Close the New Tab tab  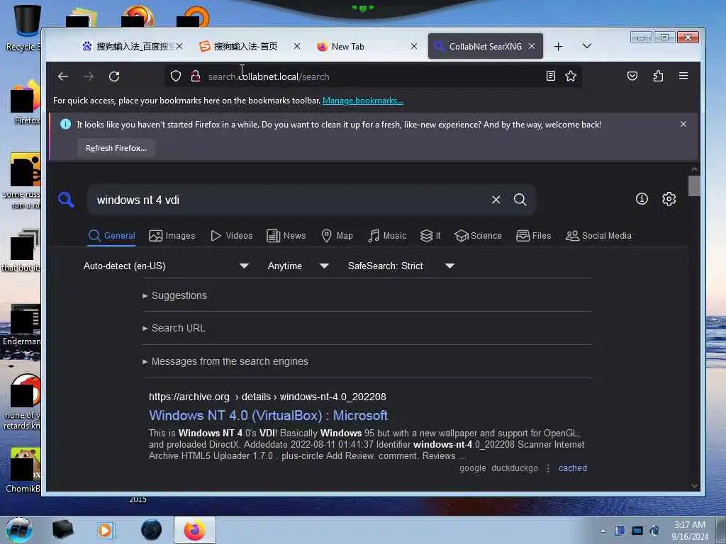(x=414, y=46)
